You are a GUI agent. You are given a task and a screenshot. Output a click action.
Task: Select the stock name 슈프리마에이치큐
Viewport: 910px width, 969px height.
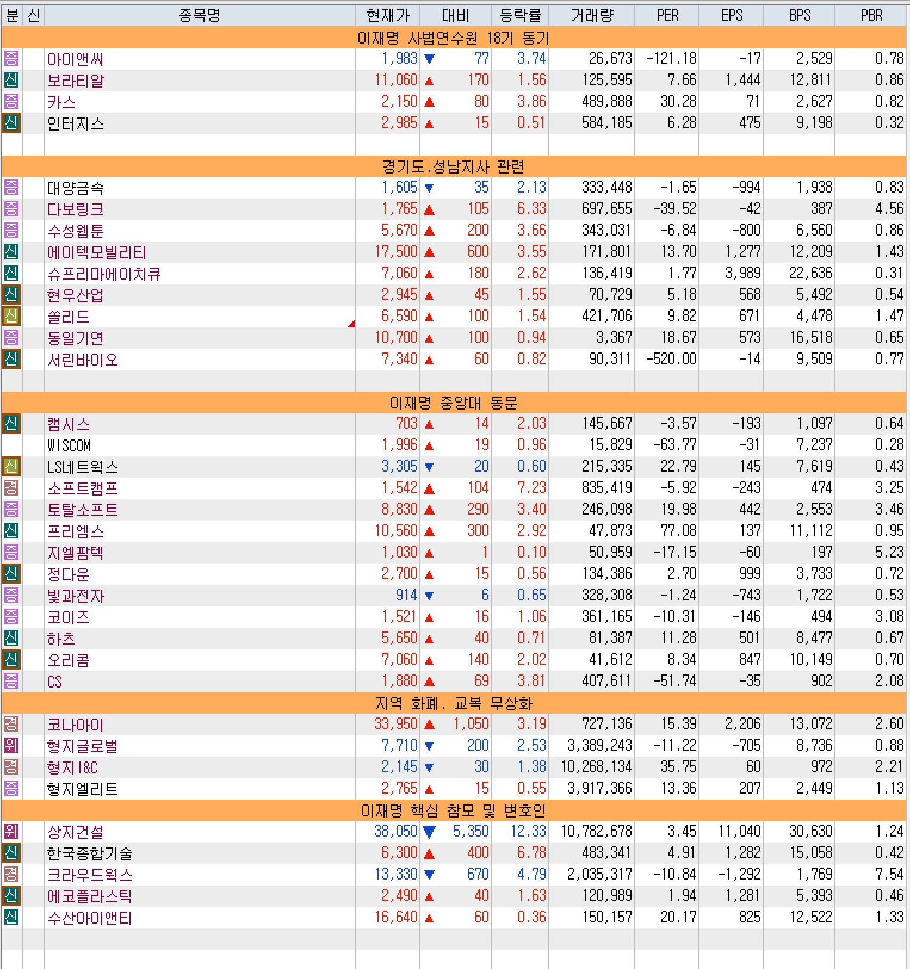pyautogui.click(x=104, y=274)
